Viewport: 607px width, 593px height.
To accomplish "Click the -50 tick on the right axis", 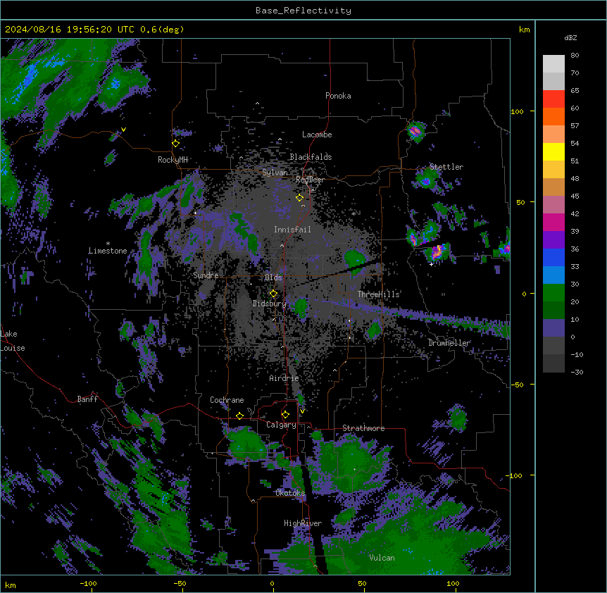I will click(517, 385).
